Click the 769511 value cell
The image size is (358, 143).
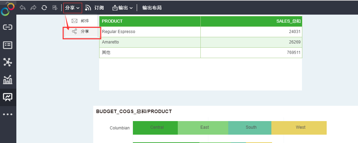click(x=252, y=53)
